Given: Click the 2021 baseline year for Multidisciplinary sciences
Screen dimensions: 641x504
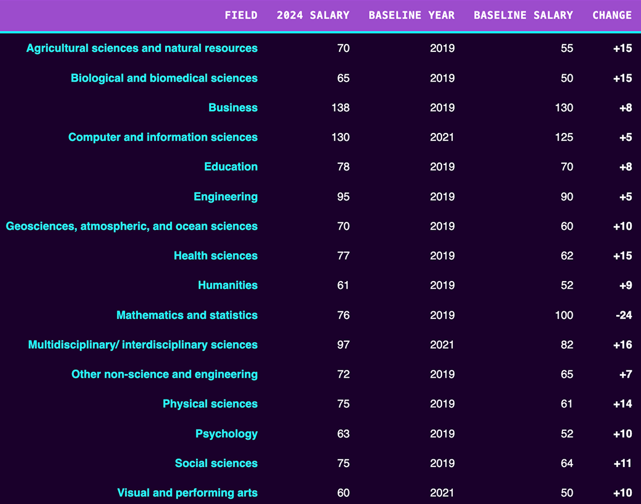Looking at the screenshot, I should (x=442, y=344).
